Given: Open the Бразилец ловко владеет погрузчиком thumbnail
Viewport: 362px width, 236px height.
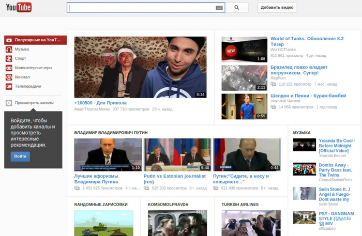Looking at the screenshot, I should click(x=245, y=78).
